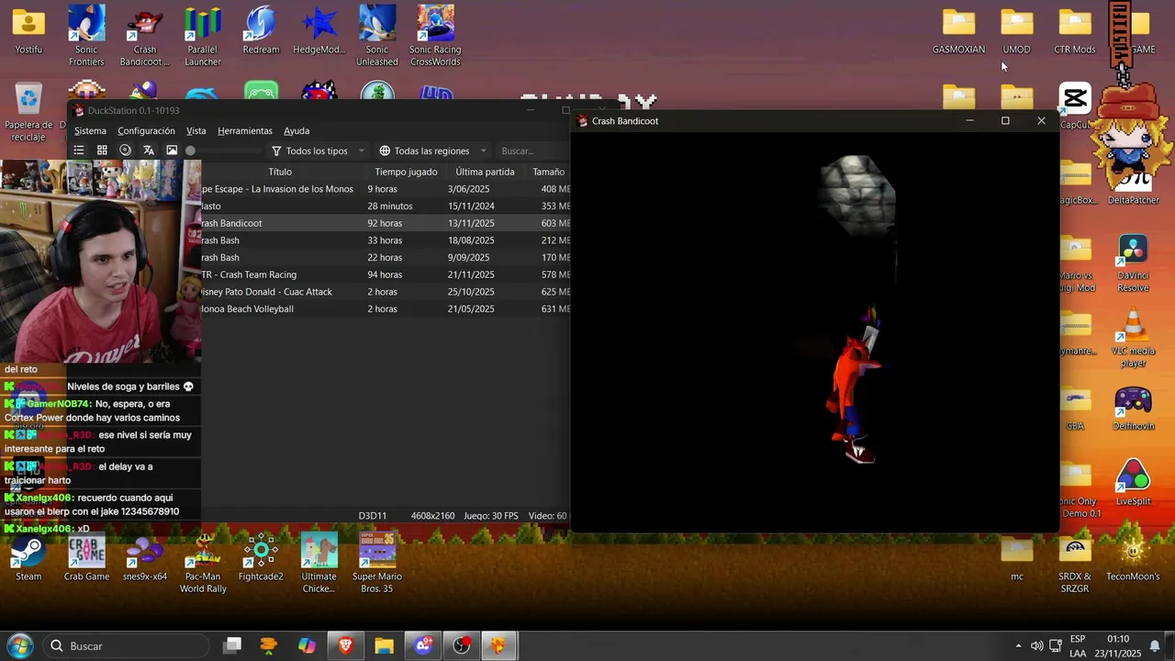Click the DuckStation Buscar search field
Screen dimensions: 1175x661
coord(532,151)
